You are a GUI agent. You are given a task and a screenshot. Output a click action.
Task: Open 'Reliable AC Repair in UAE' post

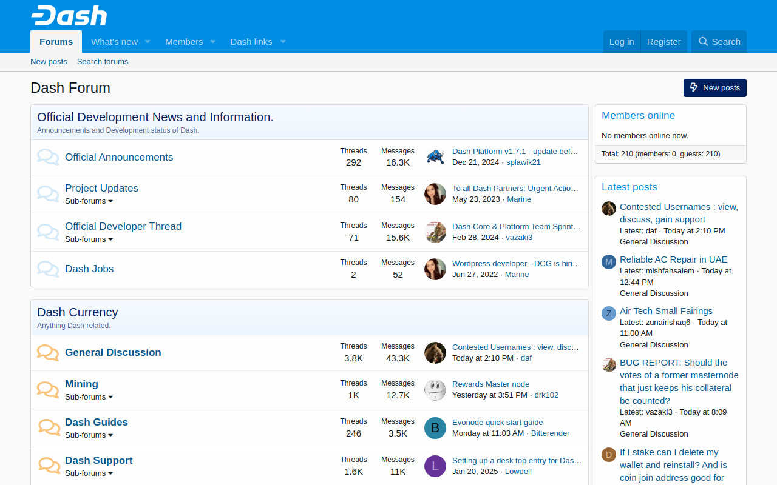[673, 259]
